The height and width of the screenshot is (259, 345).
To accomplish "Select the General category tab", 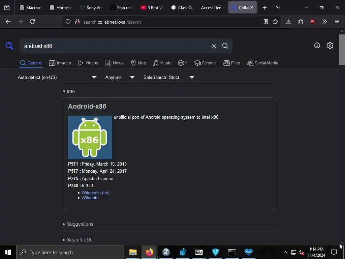I will tap(31, 63).
